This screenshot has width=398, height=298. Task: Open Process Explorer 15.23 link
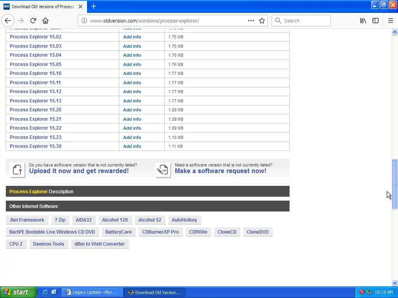click(x=35, y=137)
